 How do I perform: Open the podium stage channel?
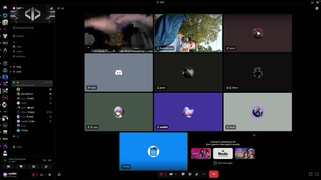(x=32, y=36)
